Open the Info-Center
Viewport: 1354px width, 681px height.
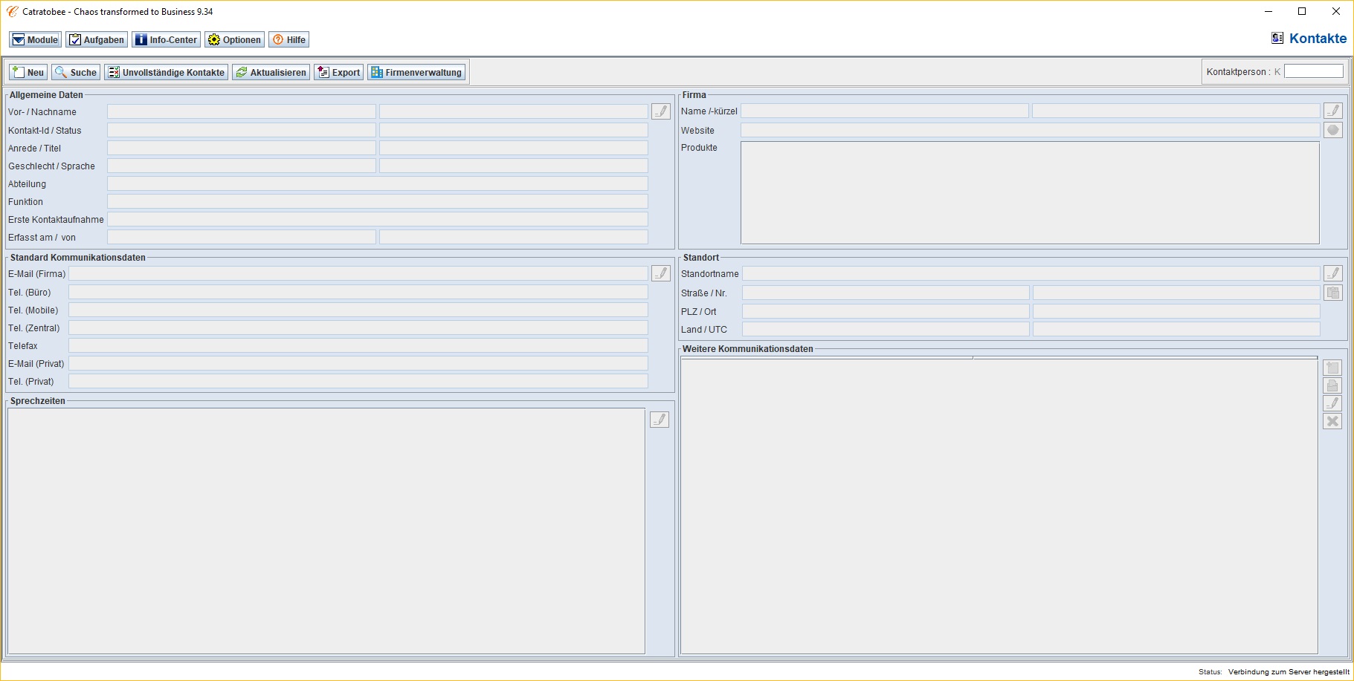click(166, 40)
